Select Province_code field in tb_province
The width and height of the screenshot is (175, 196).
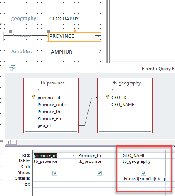coord(51,105)
